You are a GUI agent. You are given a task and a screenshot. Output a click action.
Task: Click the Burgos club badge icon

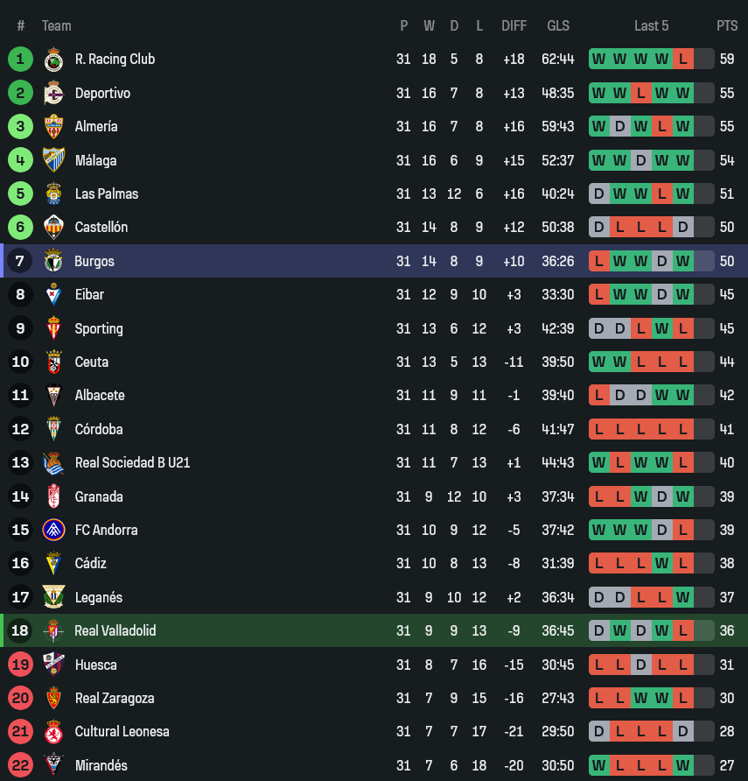tap(53, 261)
